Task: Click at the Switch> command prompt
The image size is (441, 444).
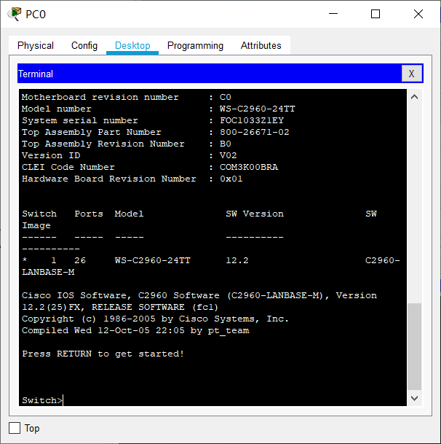Action: (x=42, y=400)
